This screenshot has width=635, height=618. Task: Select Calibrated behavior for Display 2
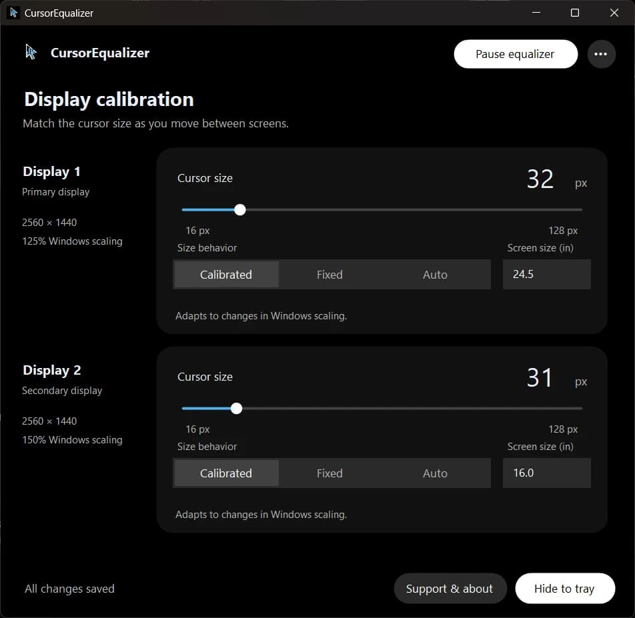pyautogui.click(x=226, y=473)
